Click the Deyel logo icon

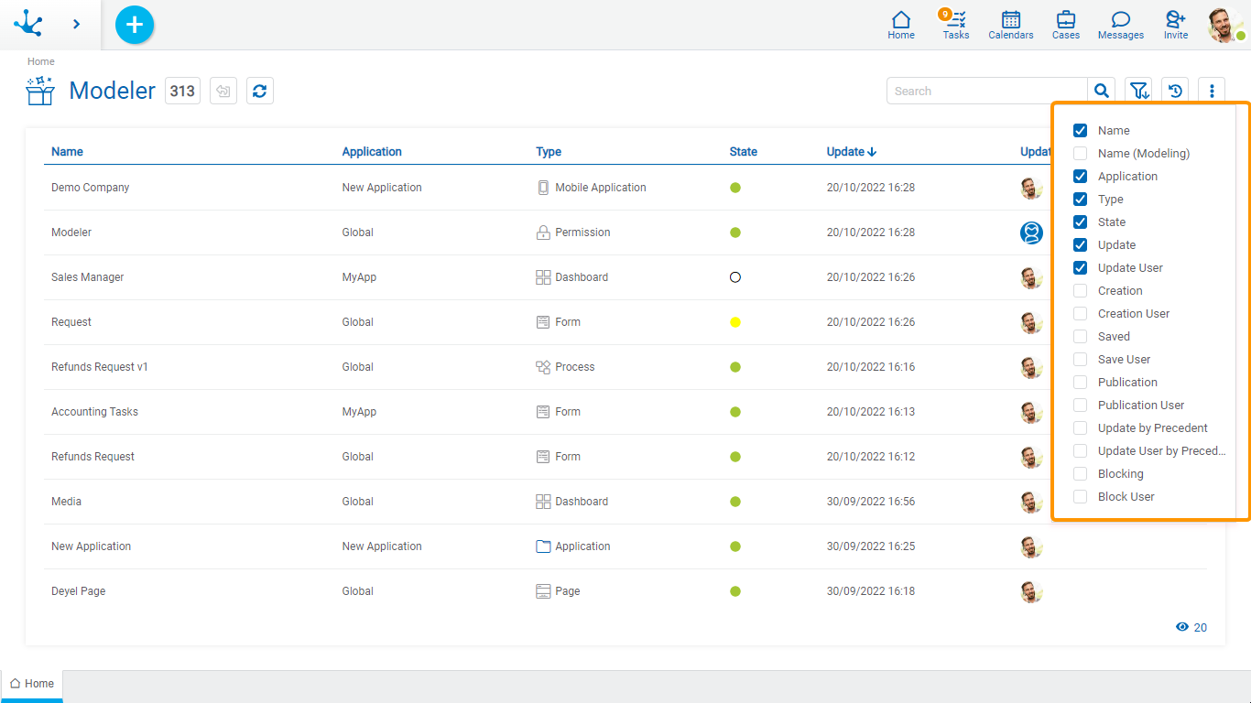coord(28,24)
